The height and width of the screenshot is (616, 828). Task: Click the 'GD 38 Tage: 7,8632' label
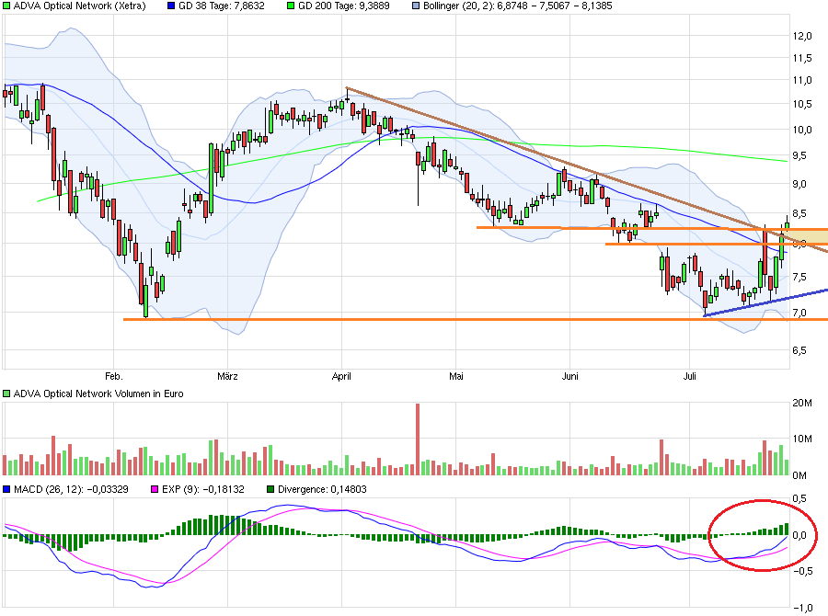point(221,6)
